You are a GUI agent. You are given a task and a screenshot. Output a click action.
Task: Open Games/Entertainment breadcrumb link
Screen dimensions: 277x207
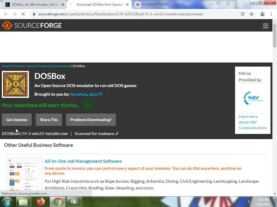(54, 66)
